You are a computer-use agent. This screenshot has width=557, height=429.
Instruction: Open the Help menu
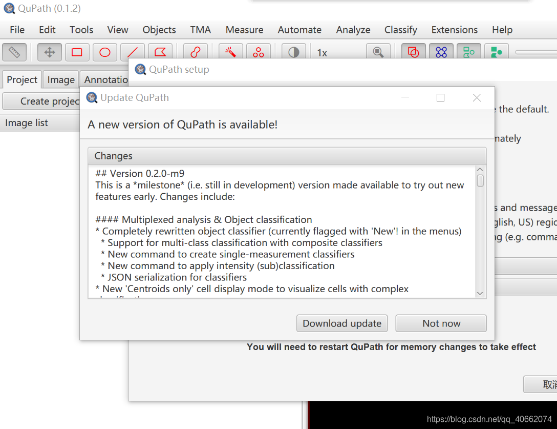(x=502, y=30)
